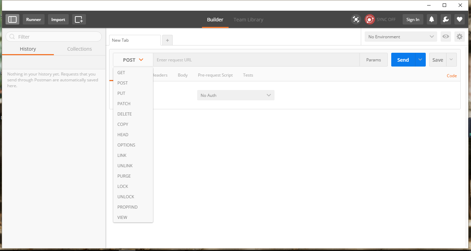Select the New Tab request tab
471x251 pixels.
(x=135, y=40)
